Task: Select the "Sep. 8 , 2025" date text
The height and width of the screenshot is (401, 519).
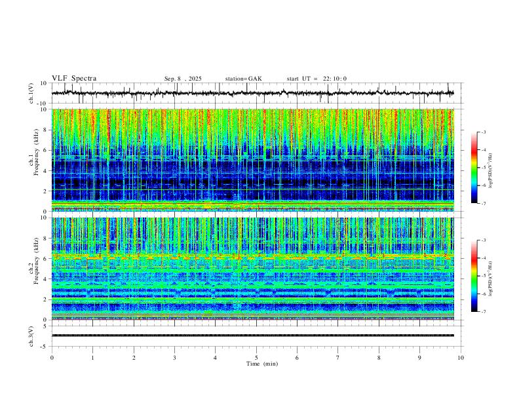Action: (x=183, y=79)
